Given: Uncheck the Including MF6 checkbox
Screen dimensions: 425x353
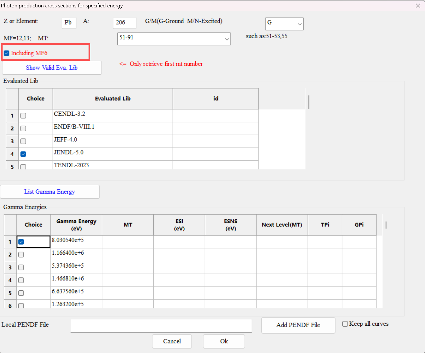Looking at the screenshot, I should [x=7, y=53].
